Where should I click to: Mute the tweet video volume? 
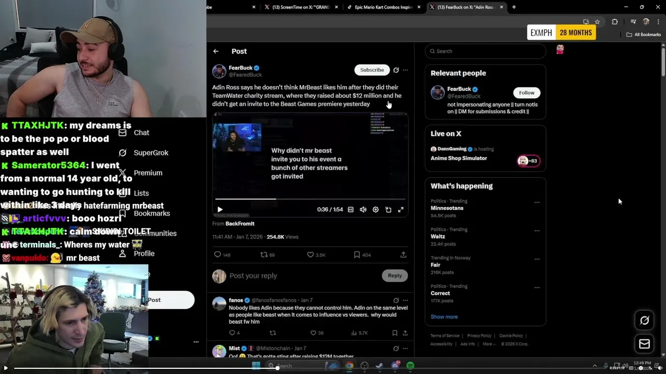coord(363,209)
